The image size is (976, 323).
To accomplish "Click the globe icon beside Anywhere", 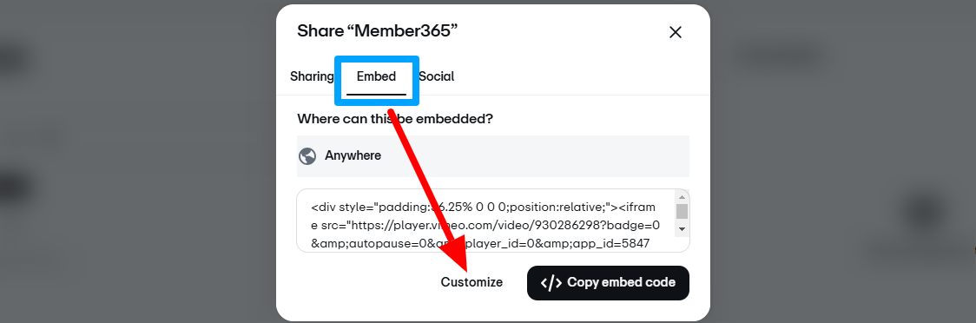I will click(307, 155).
